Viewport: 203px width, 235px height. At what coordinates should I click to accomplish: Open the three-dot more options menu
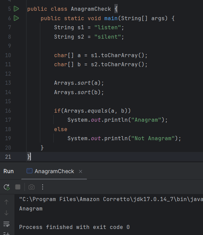pos(43,187)
